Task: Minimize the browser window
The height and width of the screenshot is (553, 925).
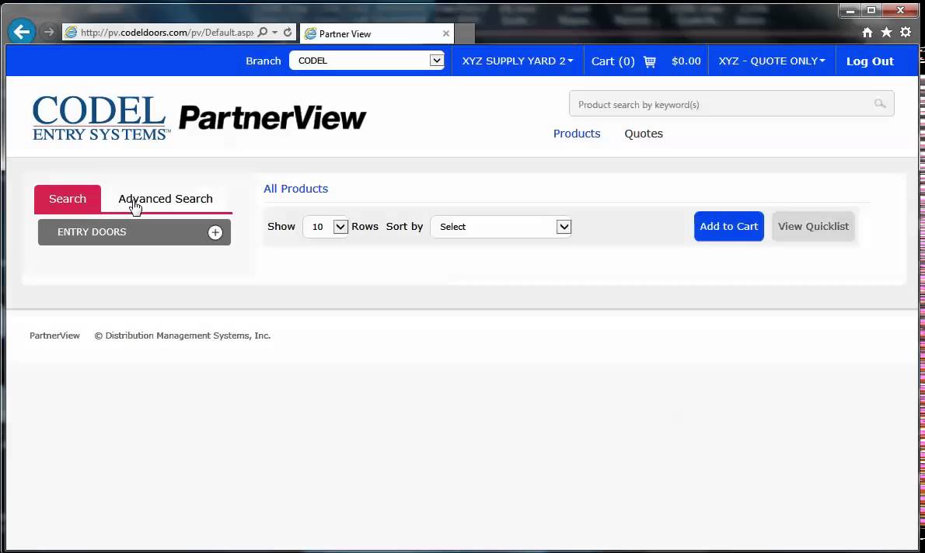Action: point(850,10)
